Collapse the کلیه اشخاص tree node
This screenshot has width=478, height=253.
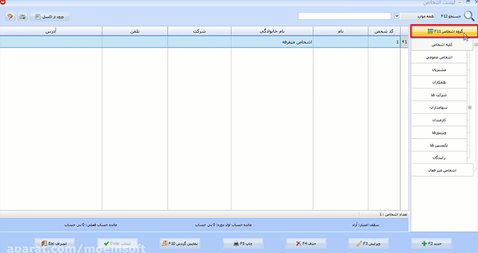click(476, 44)
